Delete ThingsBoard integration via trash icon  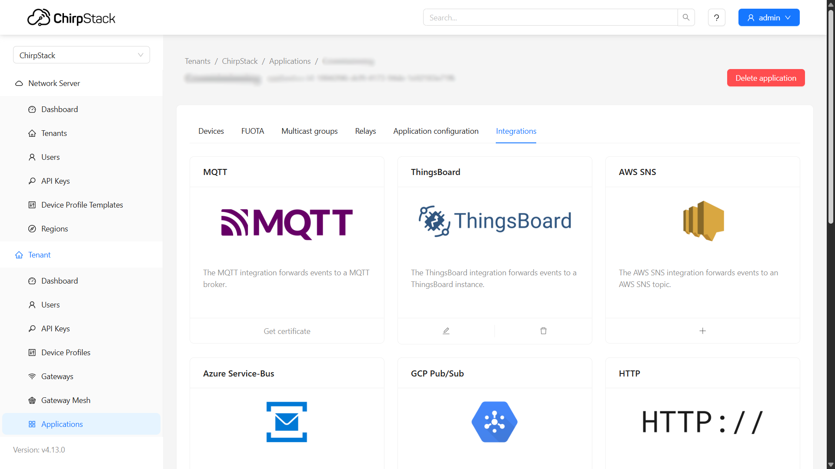click(543, 331)
